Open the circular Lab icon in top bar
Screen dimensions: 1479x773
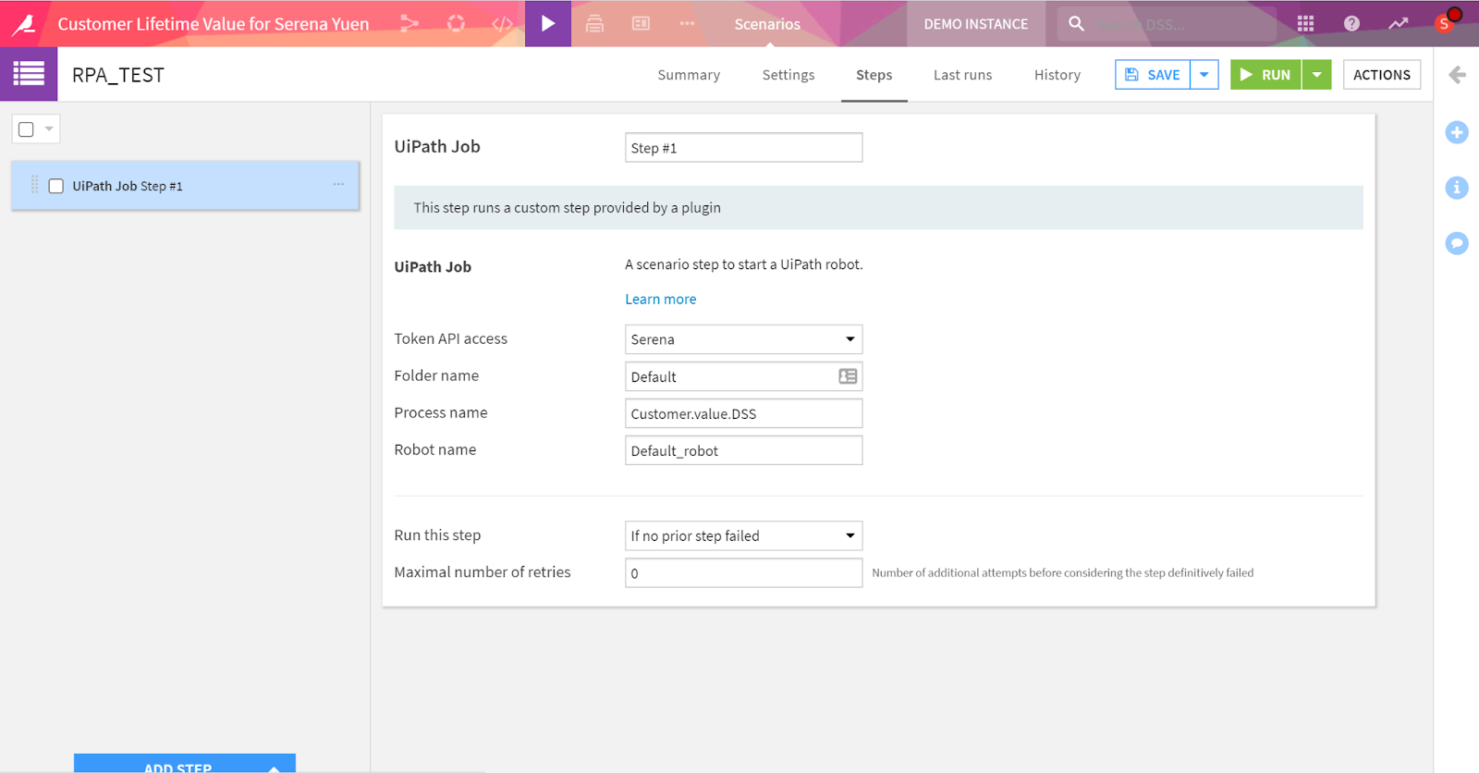(456, 24)
